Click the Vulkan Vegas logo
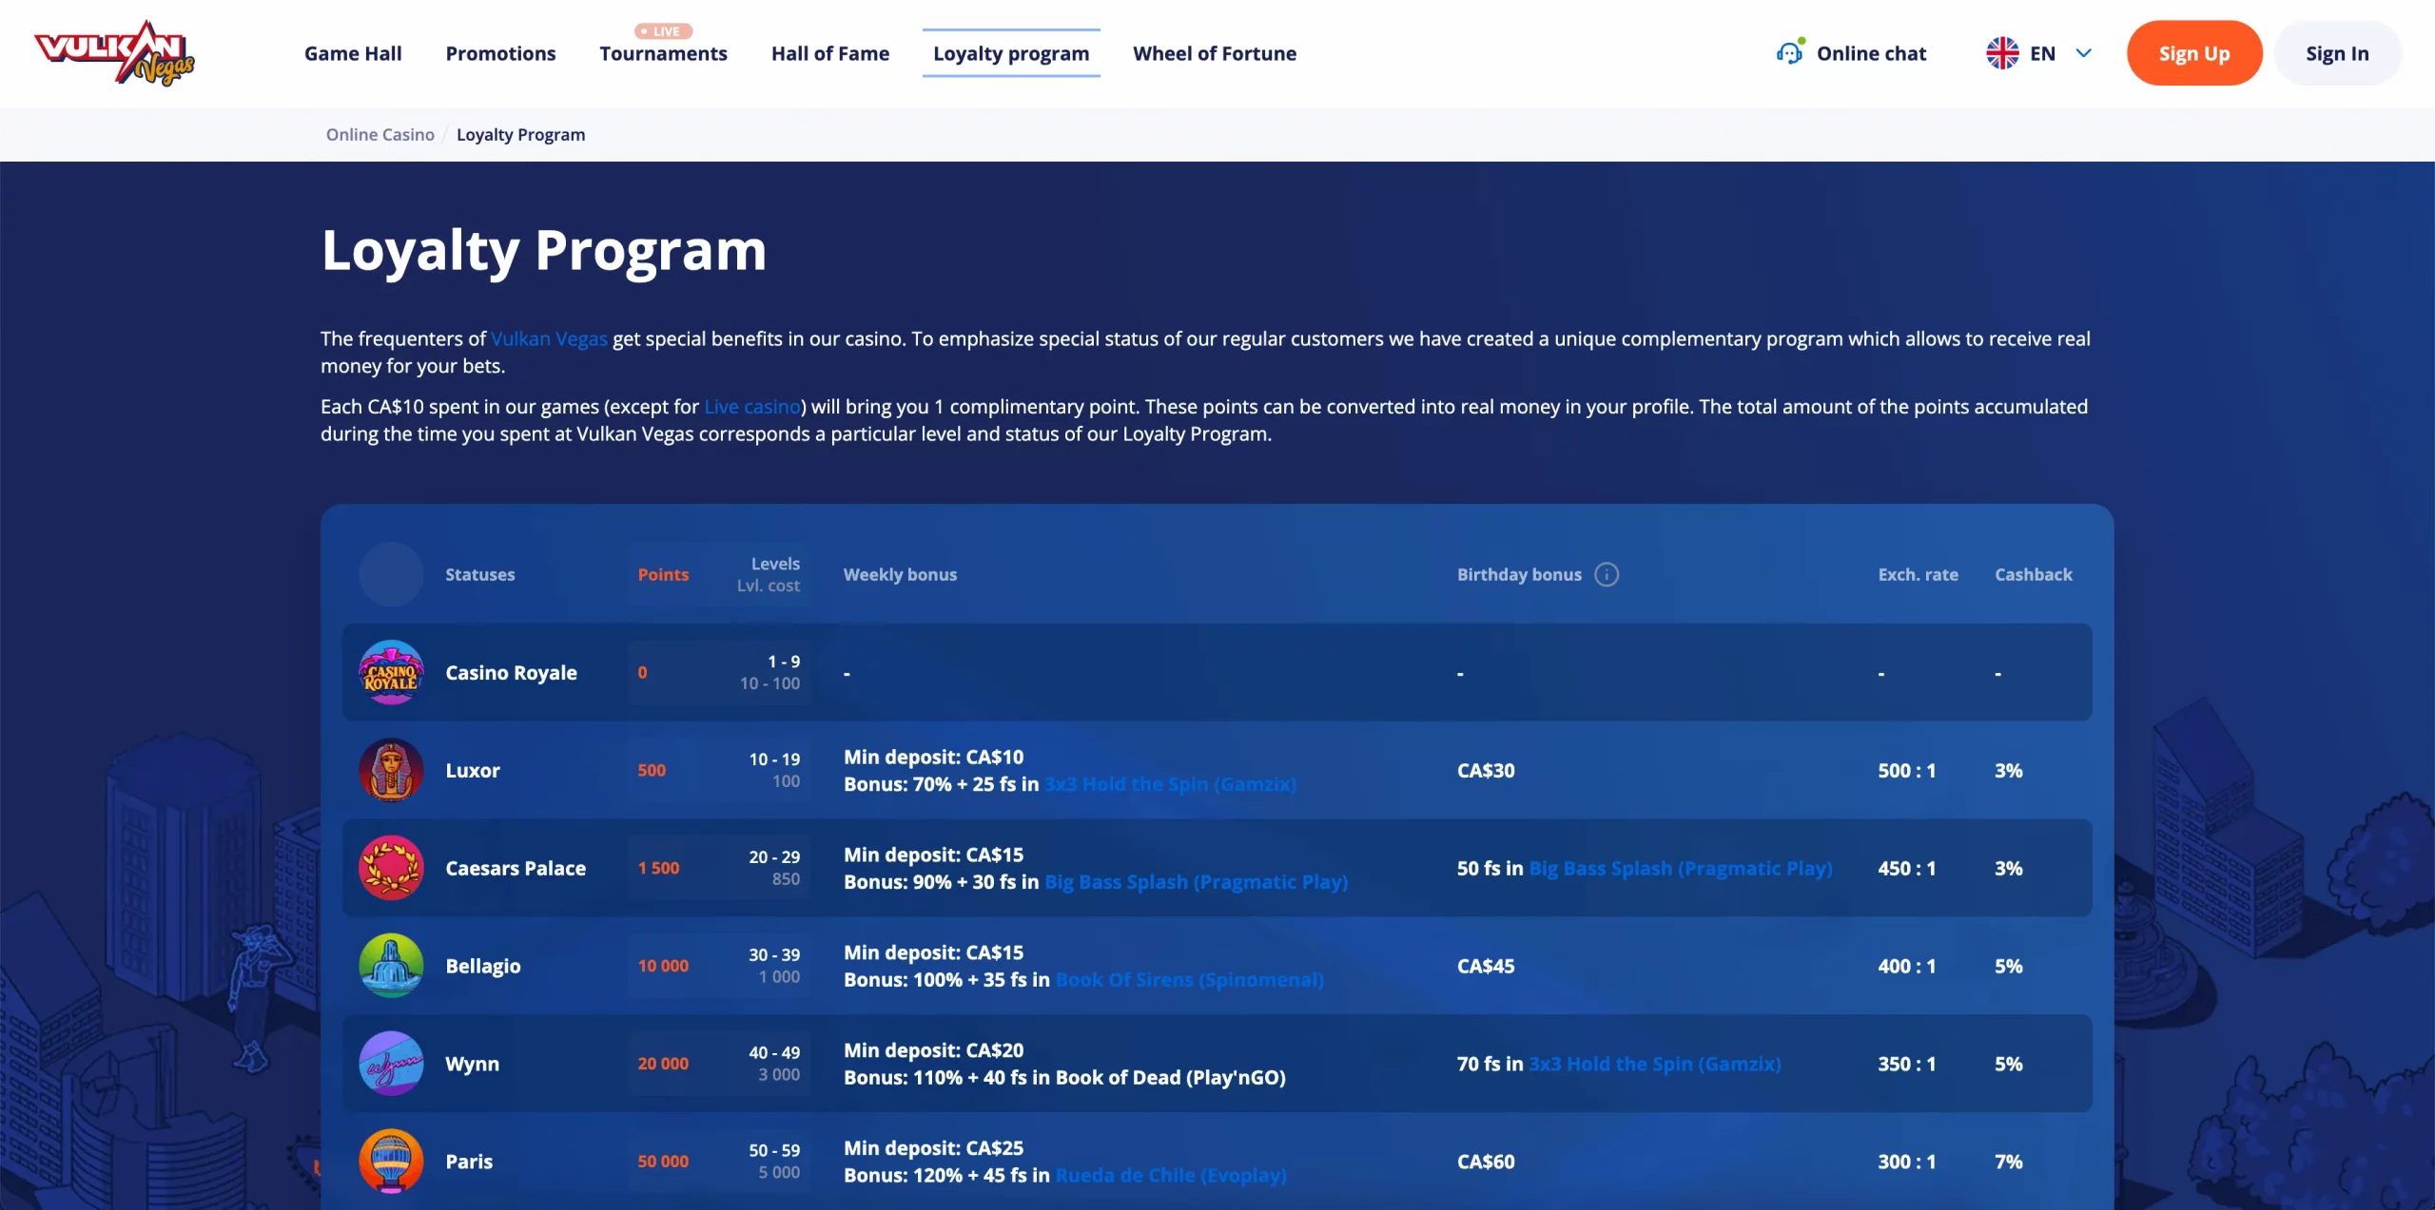The height and width of the screenshot is (1210, 2435). (114, 52)
